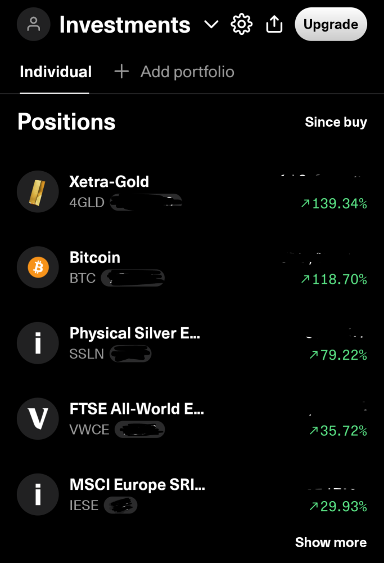Viewport: 384px width, 563px height.
Task: Open the Bitcoin position name
Action: pos(94,257)
